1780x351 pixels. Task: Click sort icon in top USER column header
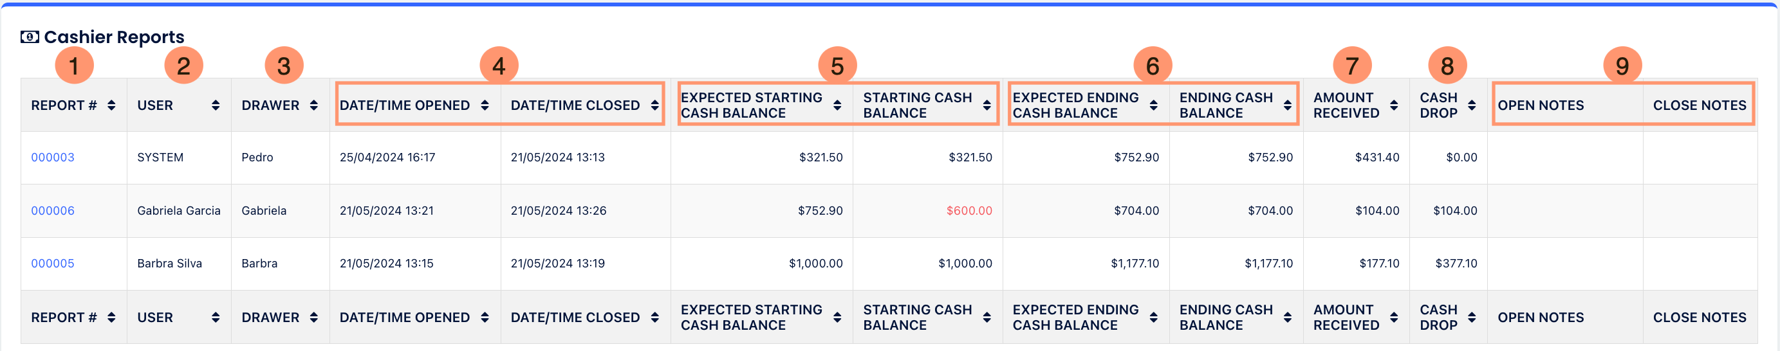[x=216, y=105]
